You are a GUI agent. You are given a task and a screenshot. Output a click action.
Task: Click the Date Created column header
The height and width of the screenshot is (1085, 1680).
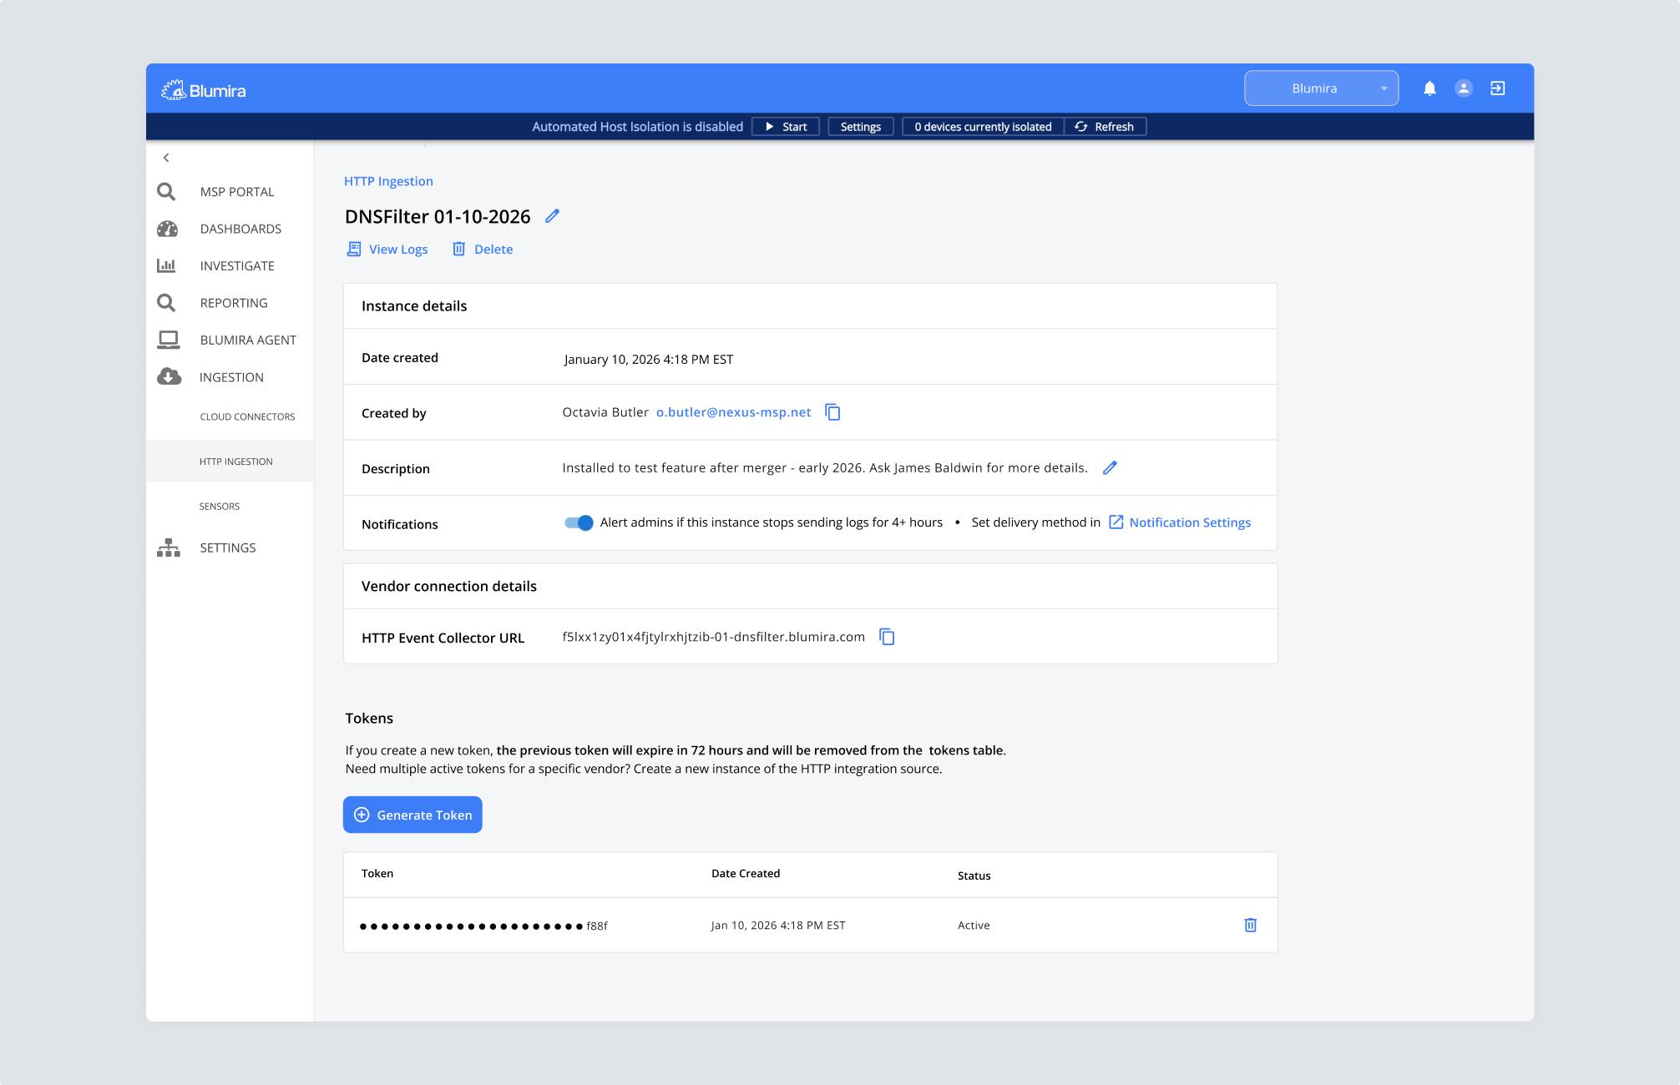click(746, 874)
